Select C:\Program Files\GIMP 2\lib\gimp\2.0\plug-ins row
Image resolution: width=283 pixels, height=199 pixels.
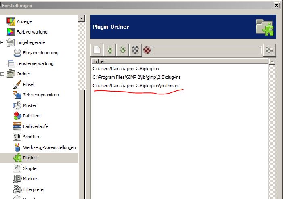[x=180, y=77]
